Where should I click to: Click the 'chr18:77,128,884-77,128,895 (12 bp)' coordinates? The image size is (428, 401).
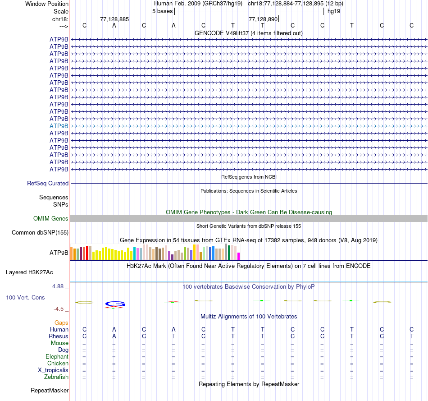tap(296, 4)
